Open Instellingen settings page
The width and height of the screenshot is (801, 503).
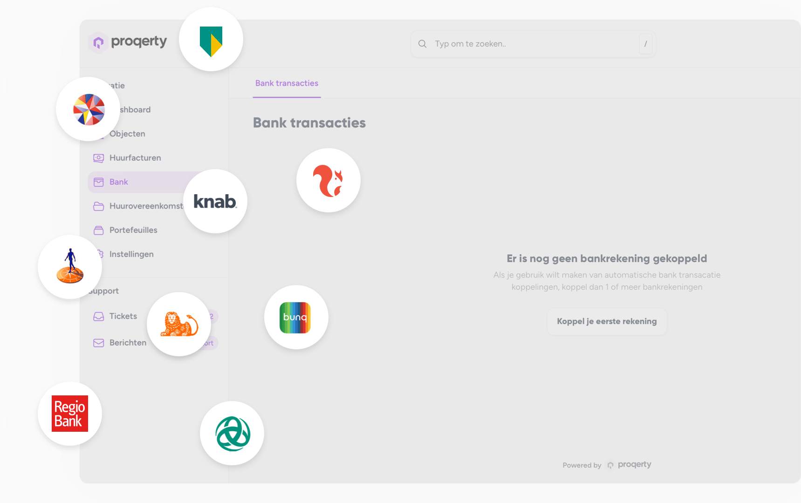(x=131, y=254)
